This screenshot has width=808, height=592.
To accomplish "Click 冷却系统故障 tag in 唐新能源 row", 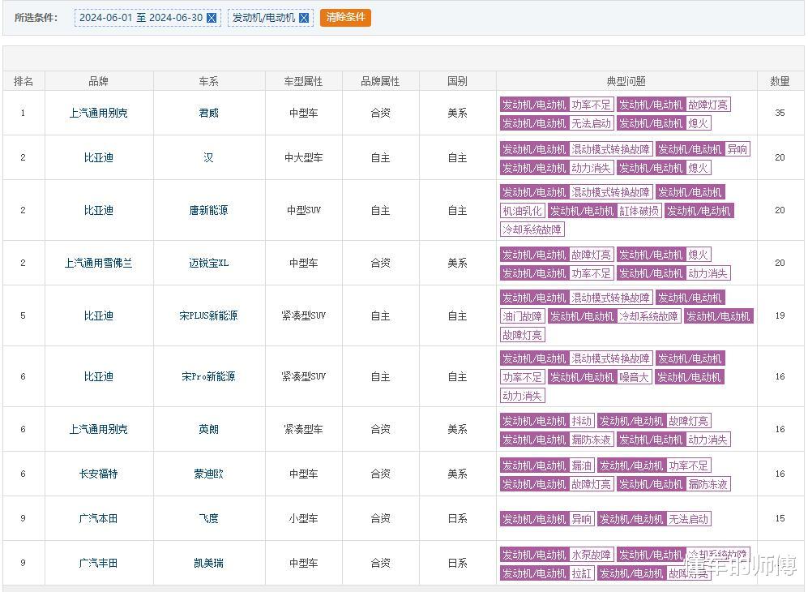I will 532,229.
